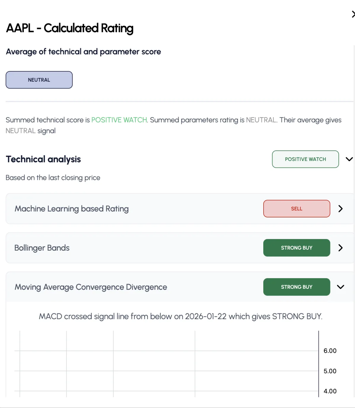Click Bollinger Bands STRONG BUY badge
This screenshot has width=355, height=408.
click(296, 248)
